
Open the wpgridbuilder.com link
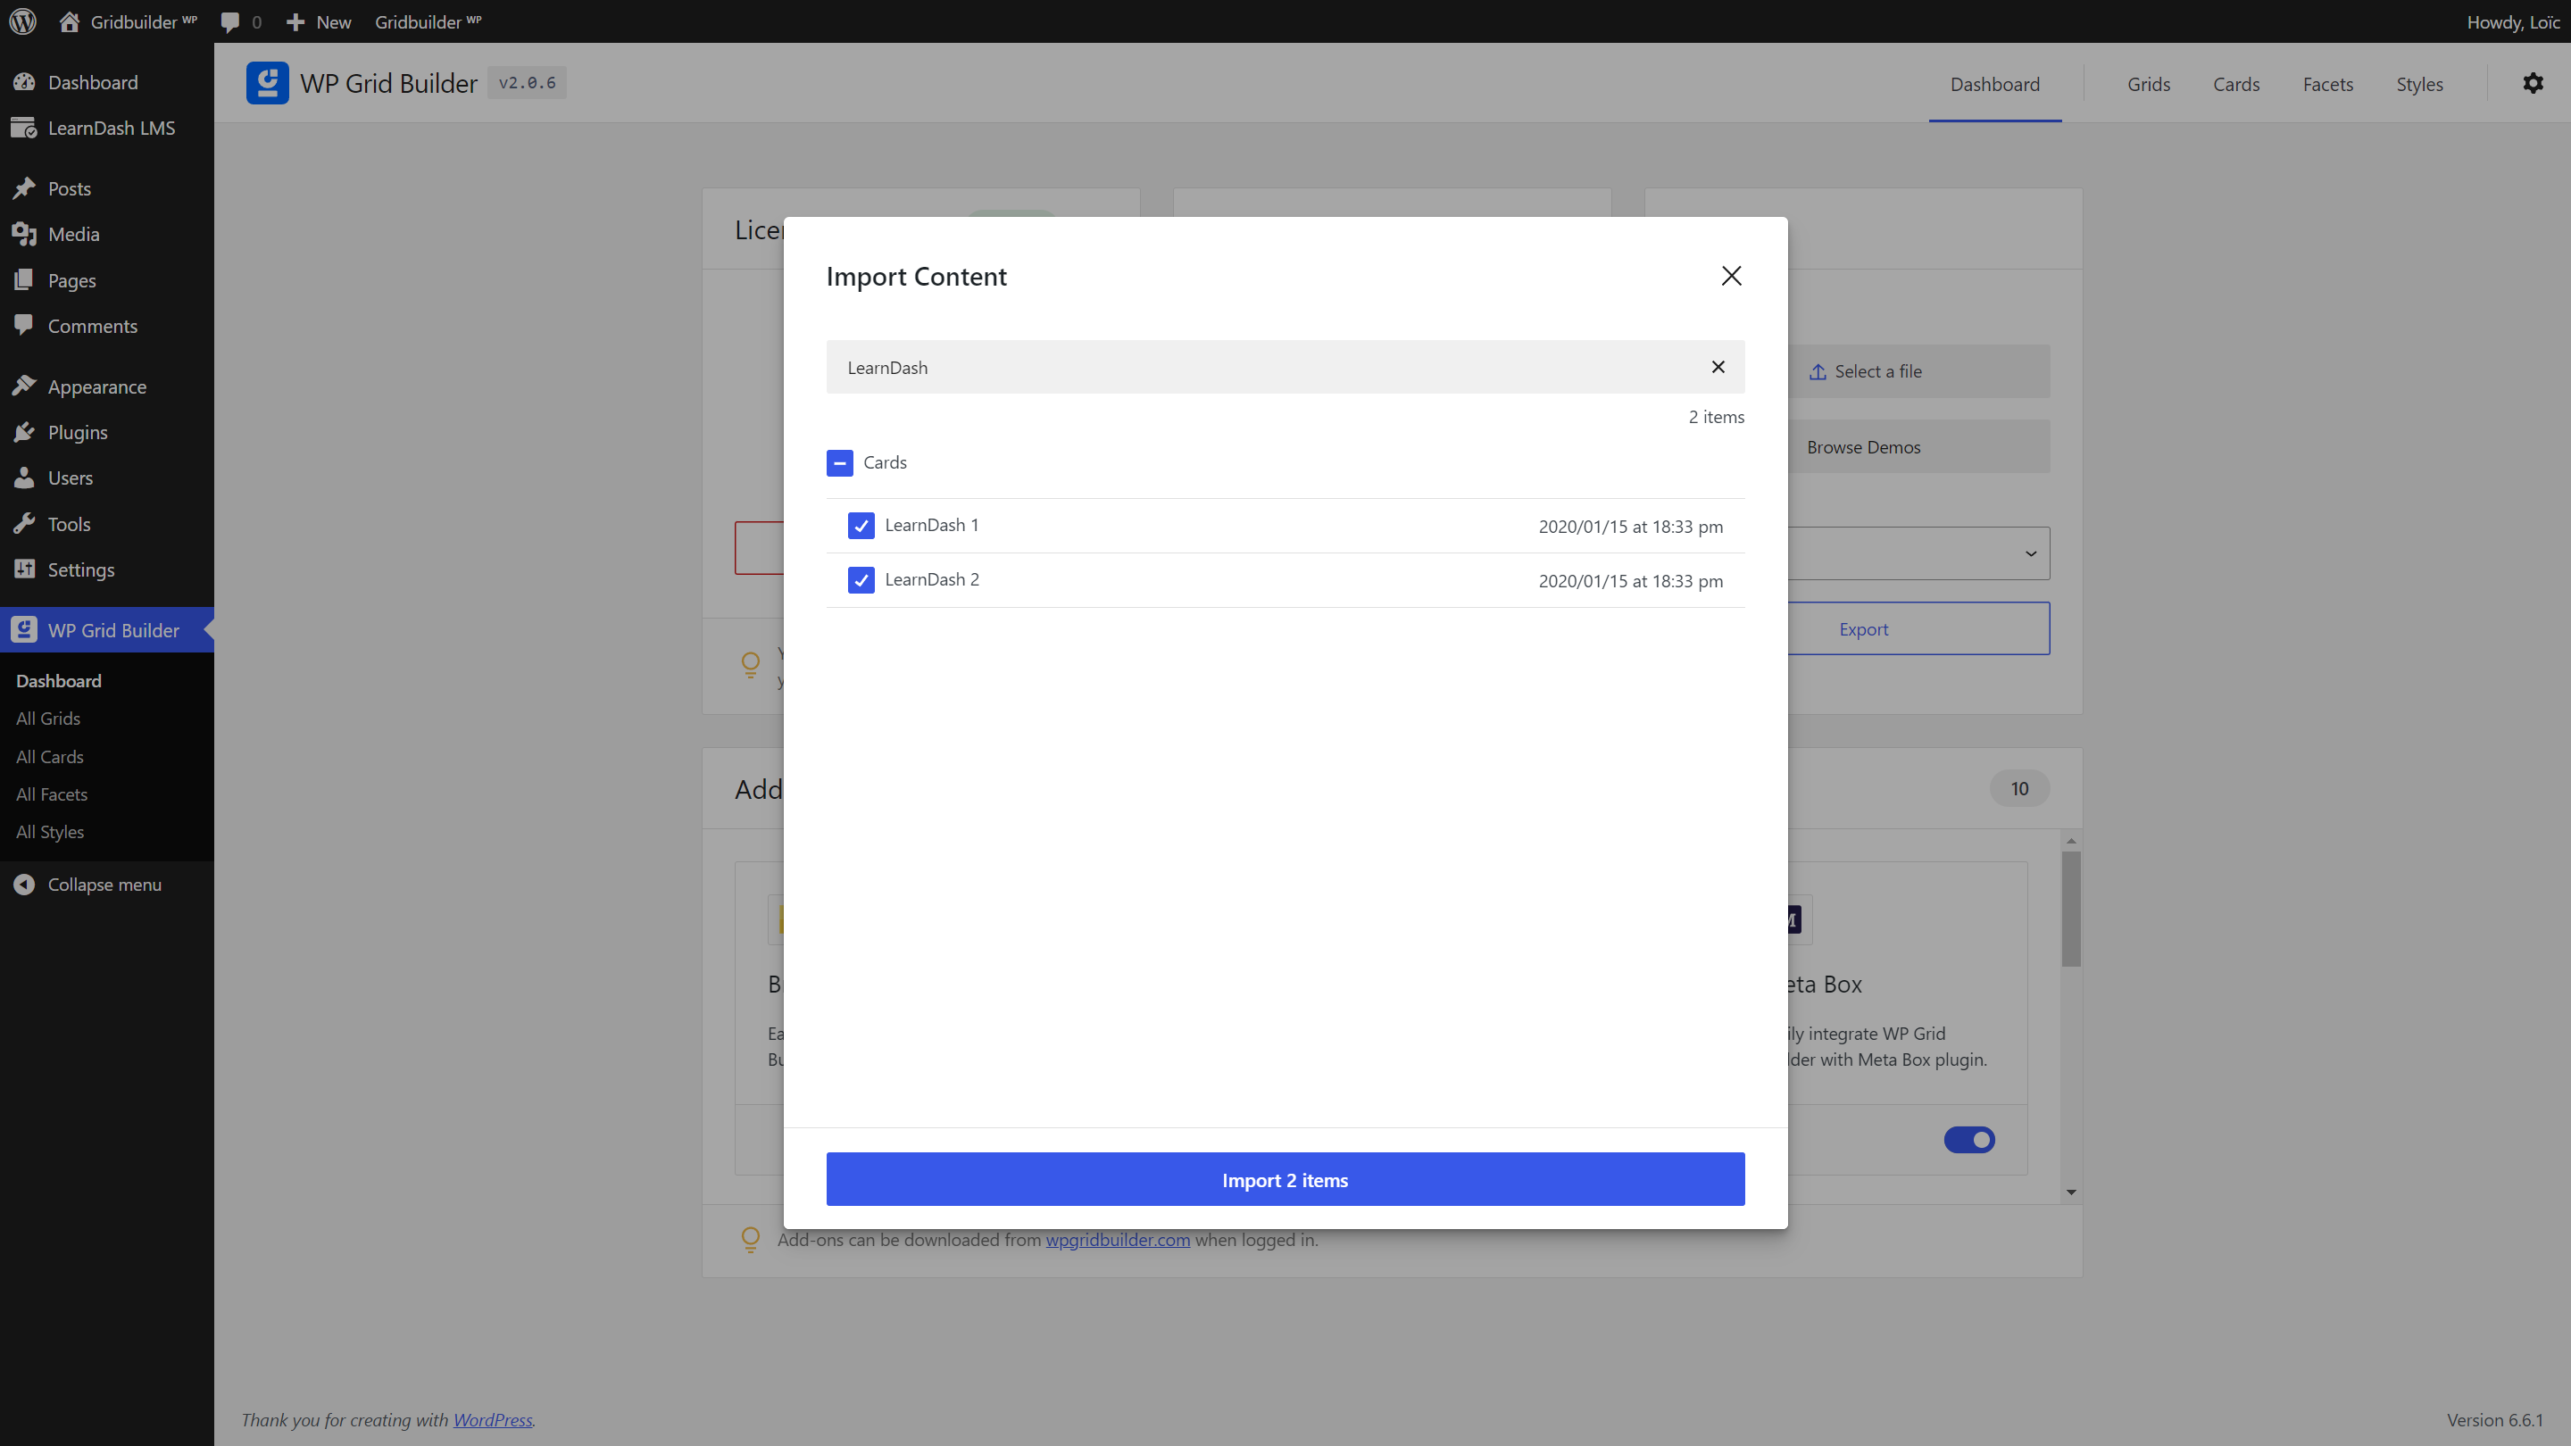[x=1118, y=1240]
